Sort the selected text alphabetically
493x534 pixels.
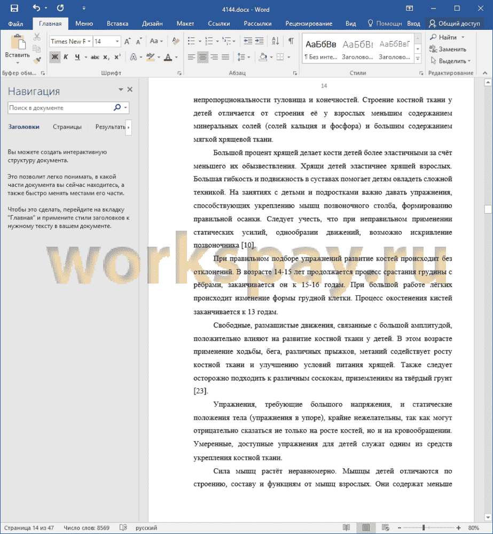pos(275,41)
